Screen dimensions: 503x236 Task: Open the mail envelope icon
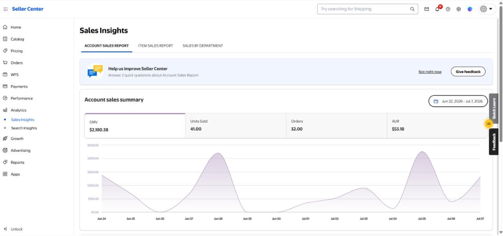[426, 9]
